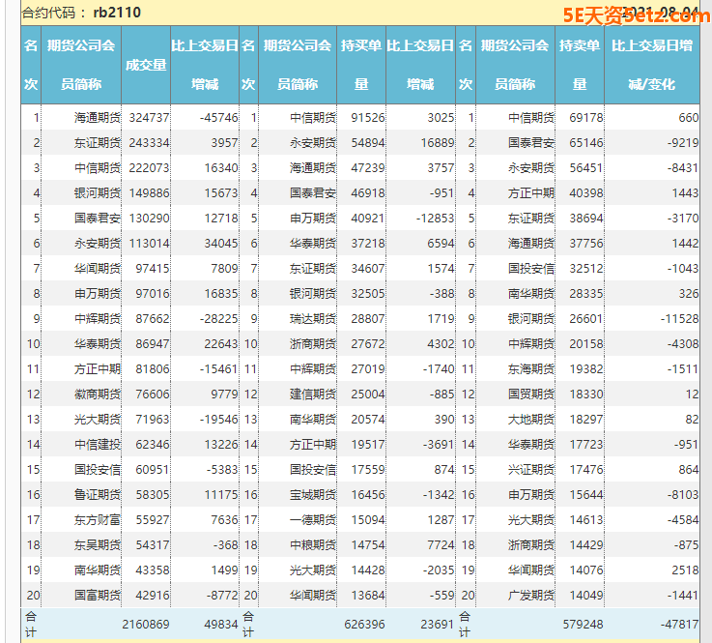The height and width of the screenshot is (643, 712).
Task: Click short position value 18297
Action: pyautogui.click(x=586, y=420)
